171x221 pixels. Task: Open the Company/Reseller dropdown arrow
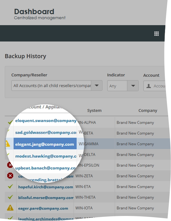pos(97,86)
